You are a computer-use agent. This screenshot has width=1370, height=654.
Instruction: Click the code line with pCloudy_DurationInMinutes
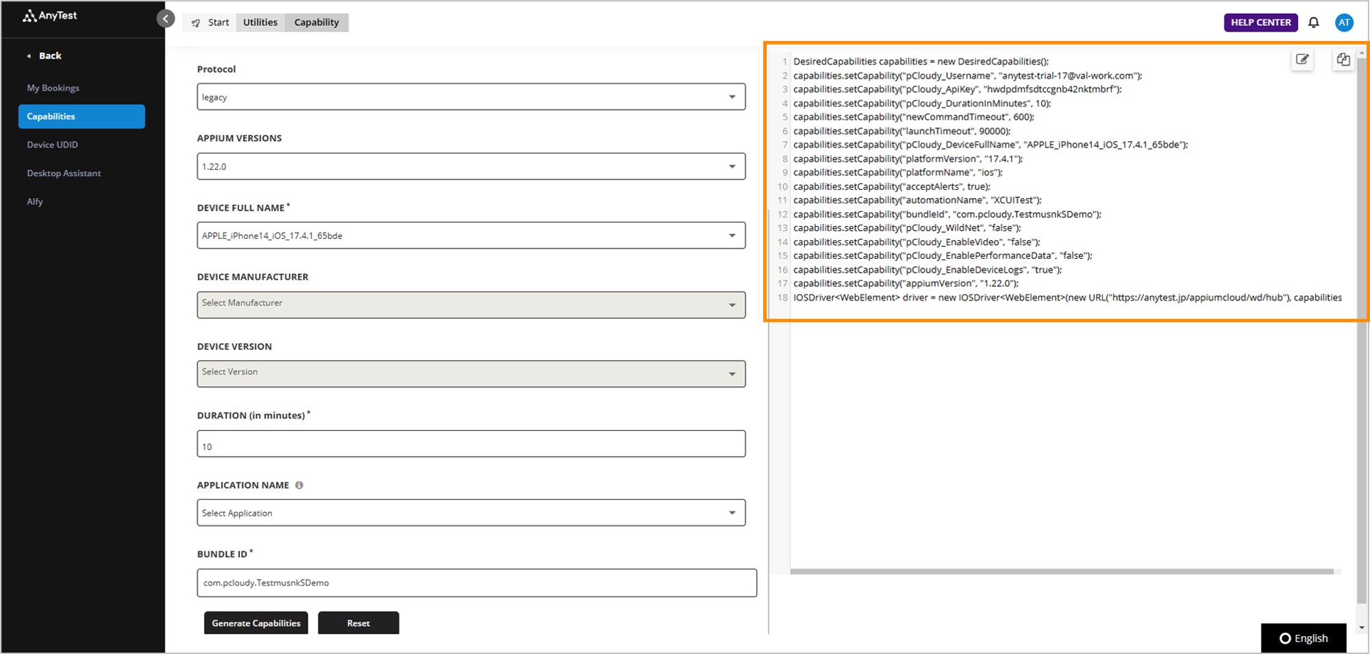[x=922, y=103]
